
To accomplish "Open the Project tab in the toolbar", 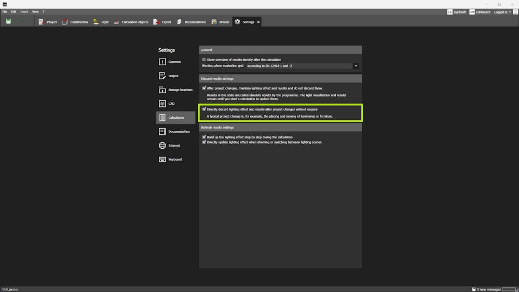I will (x=48, y=22).
